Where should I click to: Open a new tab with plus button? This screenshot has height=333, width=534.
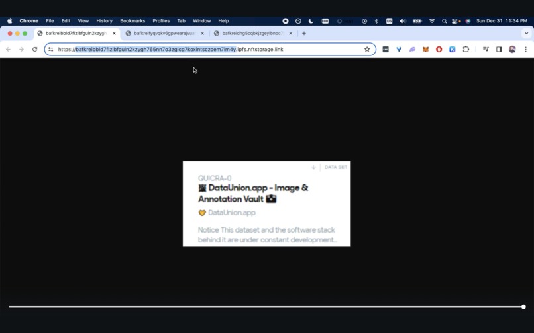pyautogui.click(x=304, y=33)
